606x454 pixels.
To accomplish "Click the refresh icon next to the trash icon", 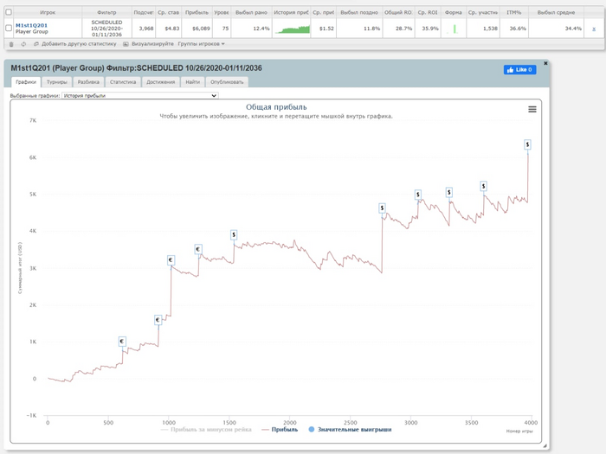I will click(x=23, y=44).
